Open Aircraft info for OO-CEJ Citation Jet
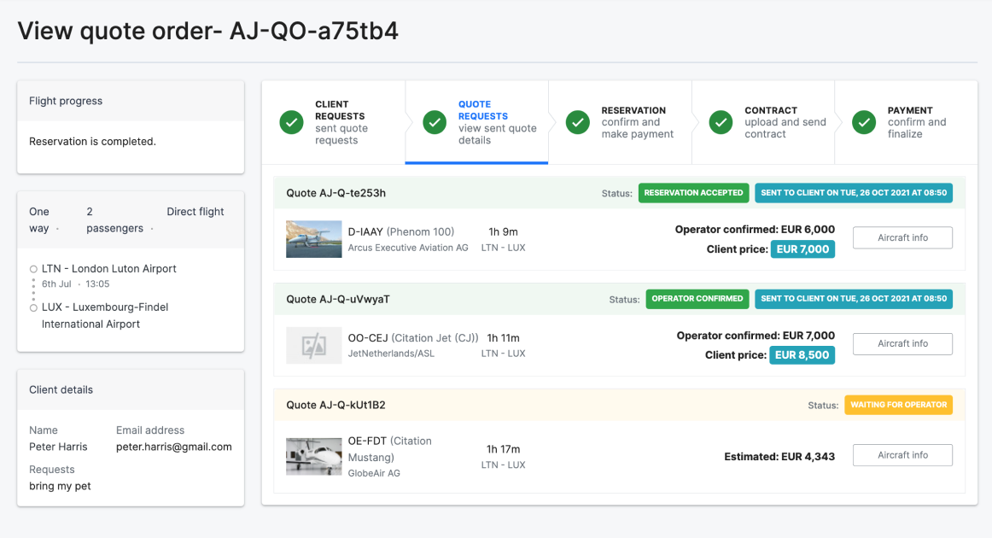 pyautogui.click(x=902, y=343)
